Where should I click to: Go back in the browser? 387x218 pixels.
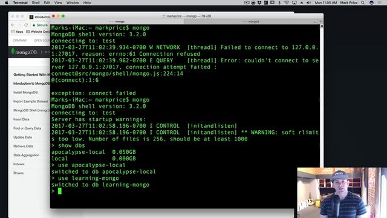[13, 25]
